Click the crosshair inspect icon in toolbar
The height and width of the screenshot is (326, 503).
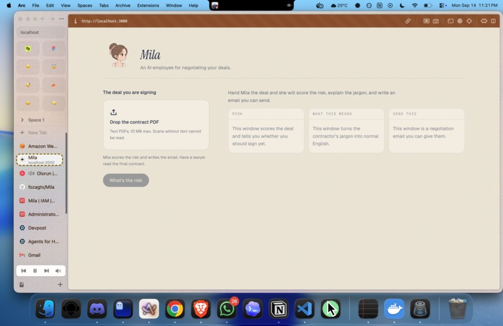pos(469,21)
